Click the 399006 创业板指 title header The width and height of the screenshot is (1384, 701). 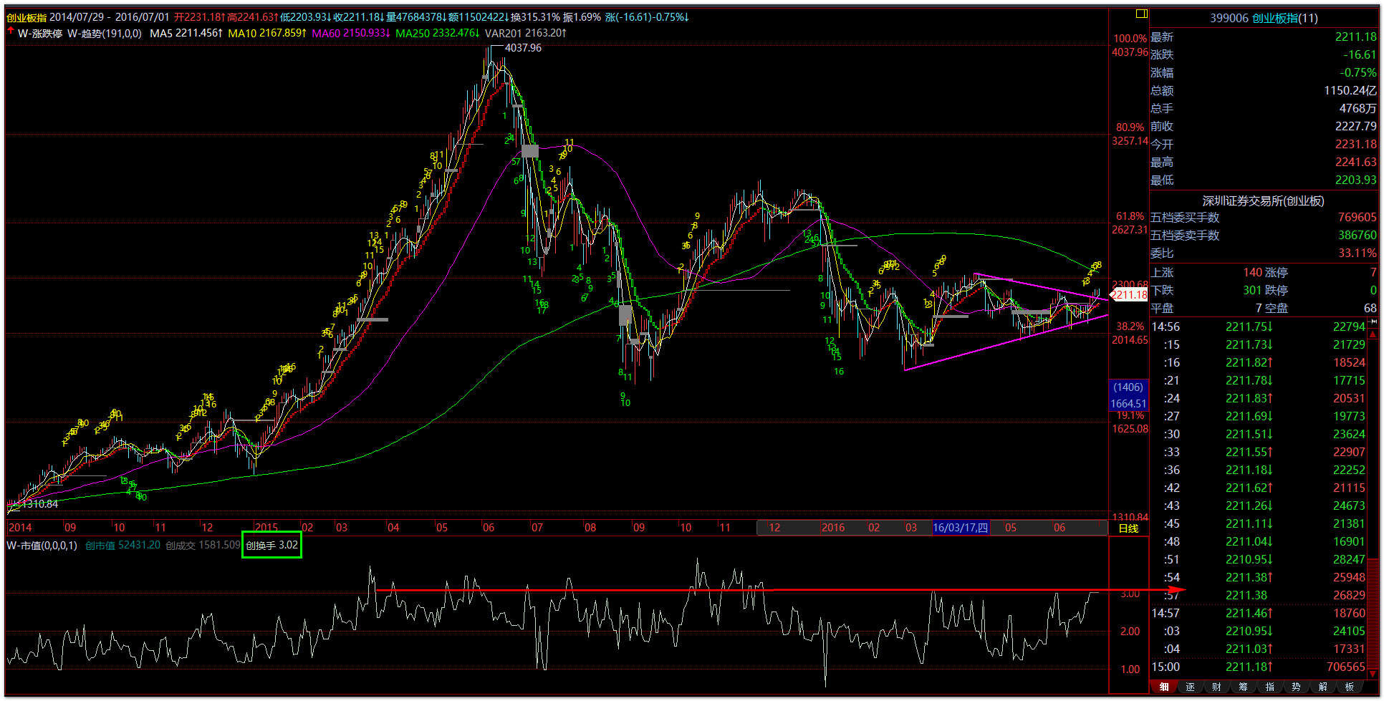pyautogui.click(x=1264, y=18)
